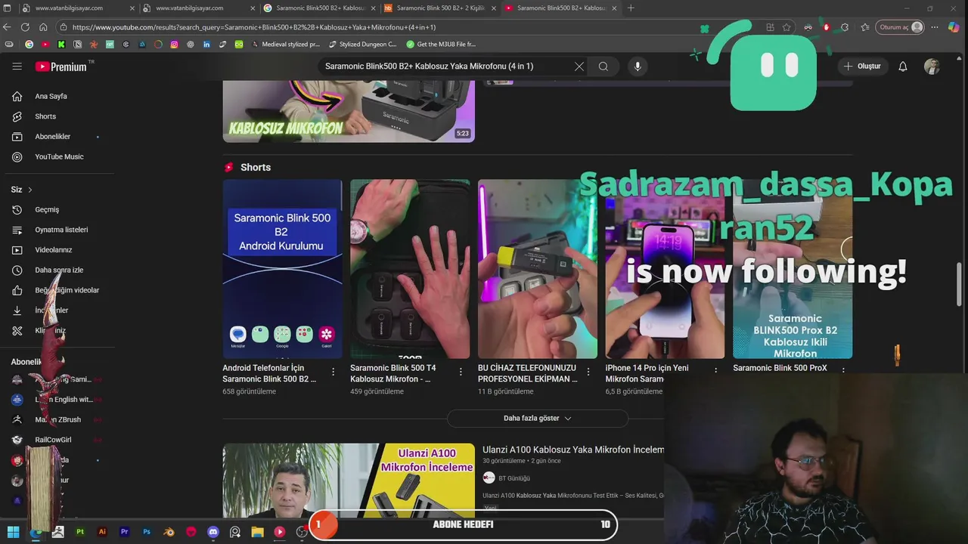Open options menu for Android Telefonlar short
Image resolution: width=968 pixels, height=544 pixels.
334,372
